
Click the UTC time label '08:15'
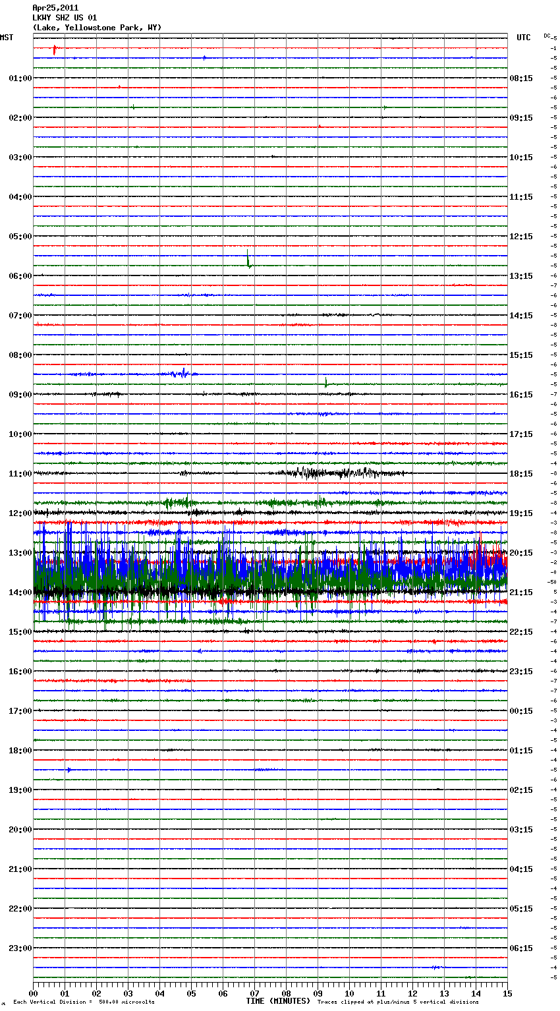click(521, 78)
